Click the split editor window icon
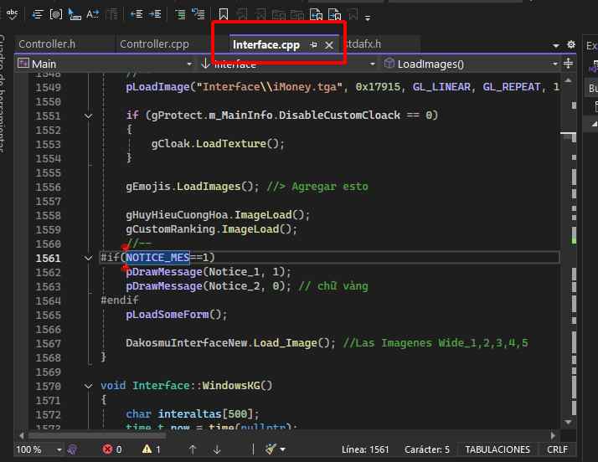Image resolution: width=598 pixels, height=462 pixels. coord(568,64)
